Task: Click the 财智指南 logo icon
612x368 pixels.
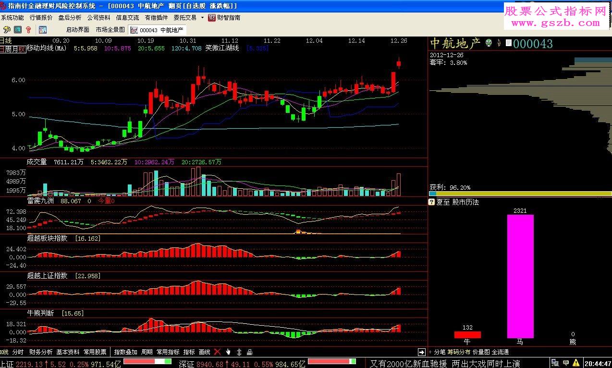Action: [x=212, y=18]
